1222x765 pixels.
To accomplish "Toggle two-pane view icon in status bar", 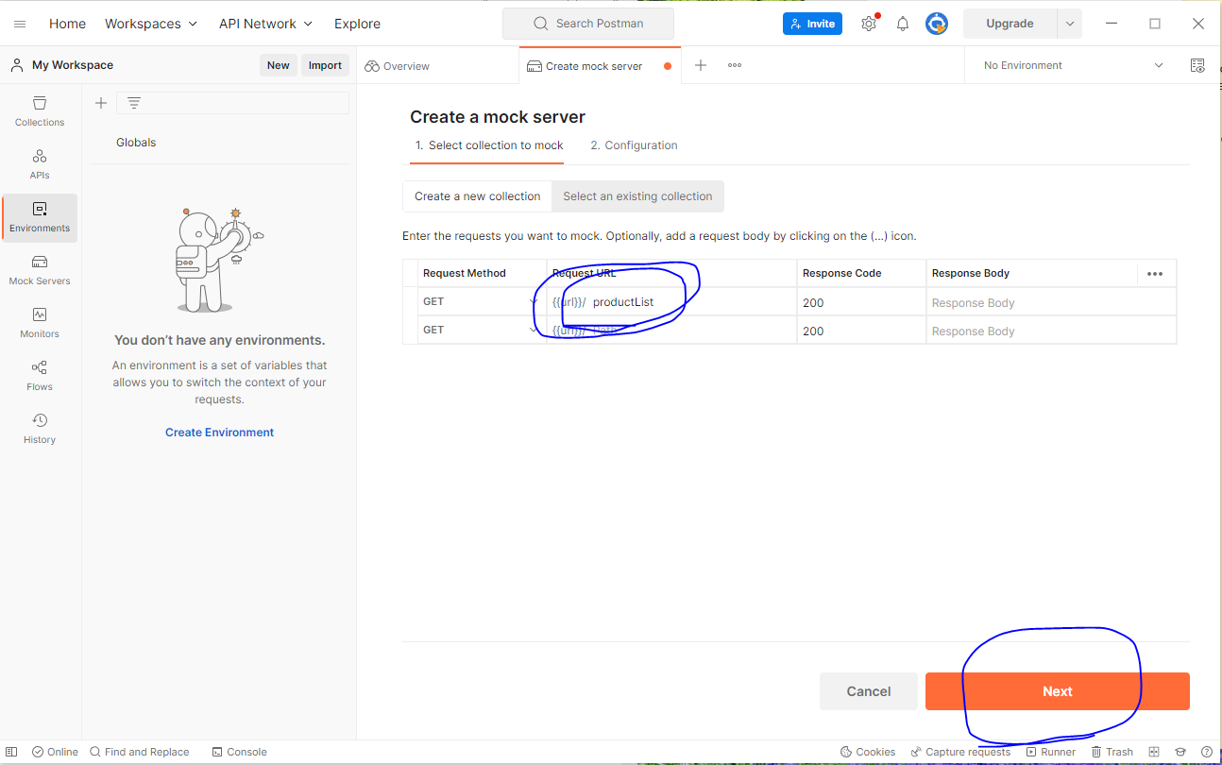I will pos(1154,752).
